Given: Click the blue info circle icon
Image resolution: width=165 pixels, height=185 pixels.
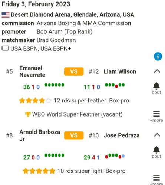Looking at the screenshot, I should click(x=158, y=57).
